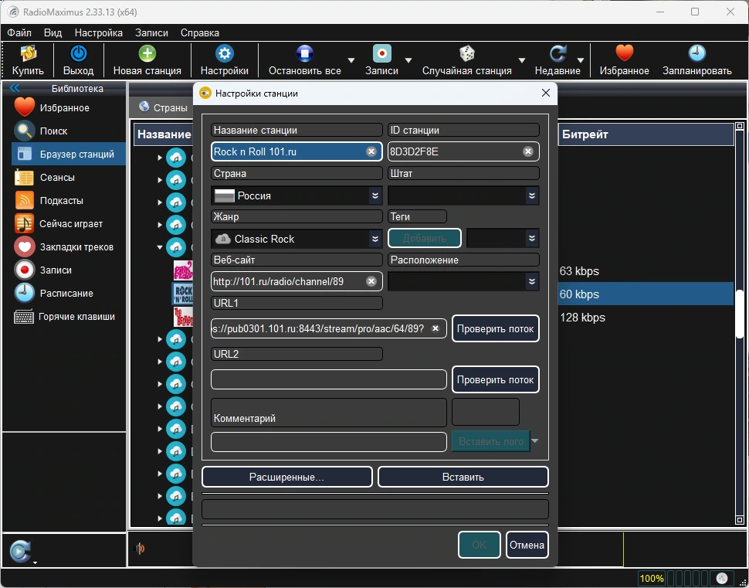The width and height of the screenshot is (749, 588).
Task: Click Проверить поток for URL1
Action: (x=496, y=328)
